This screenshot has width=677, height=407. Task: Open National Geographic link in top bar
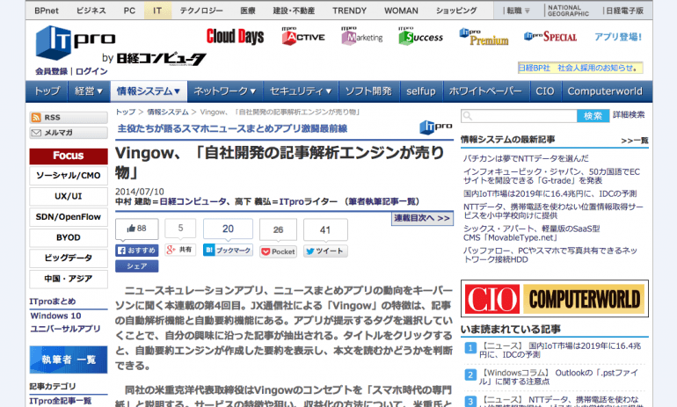568,11
